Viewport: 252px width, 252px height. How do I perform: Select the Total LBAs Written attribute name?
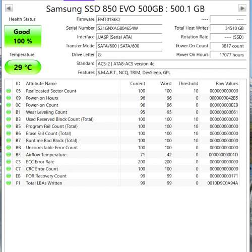point(44,183)
